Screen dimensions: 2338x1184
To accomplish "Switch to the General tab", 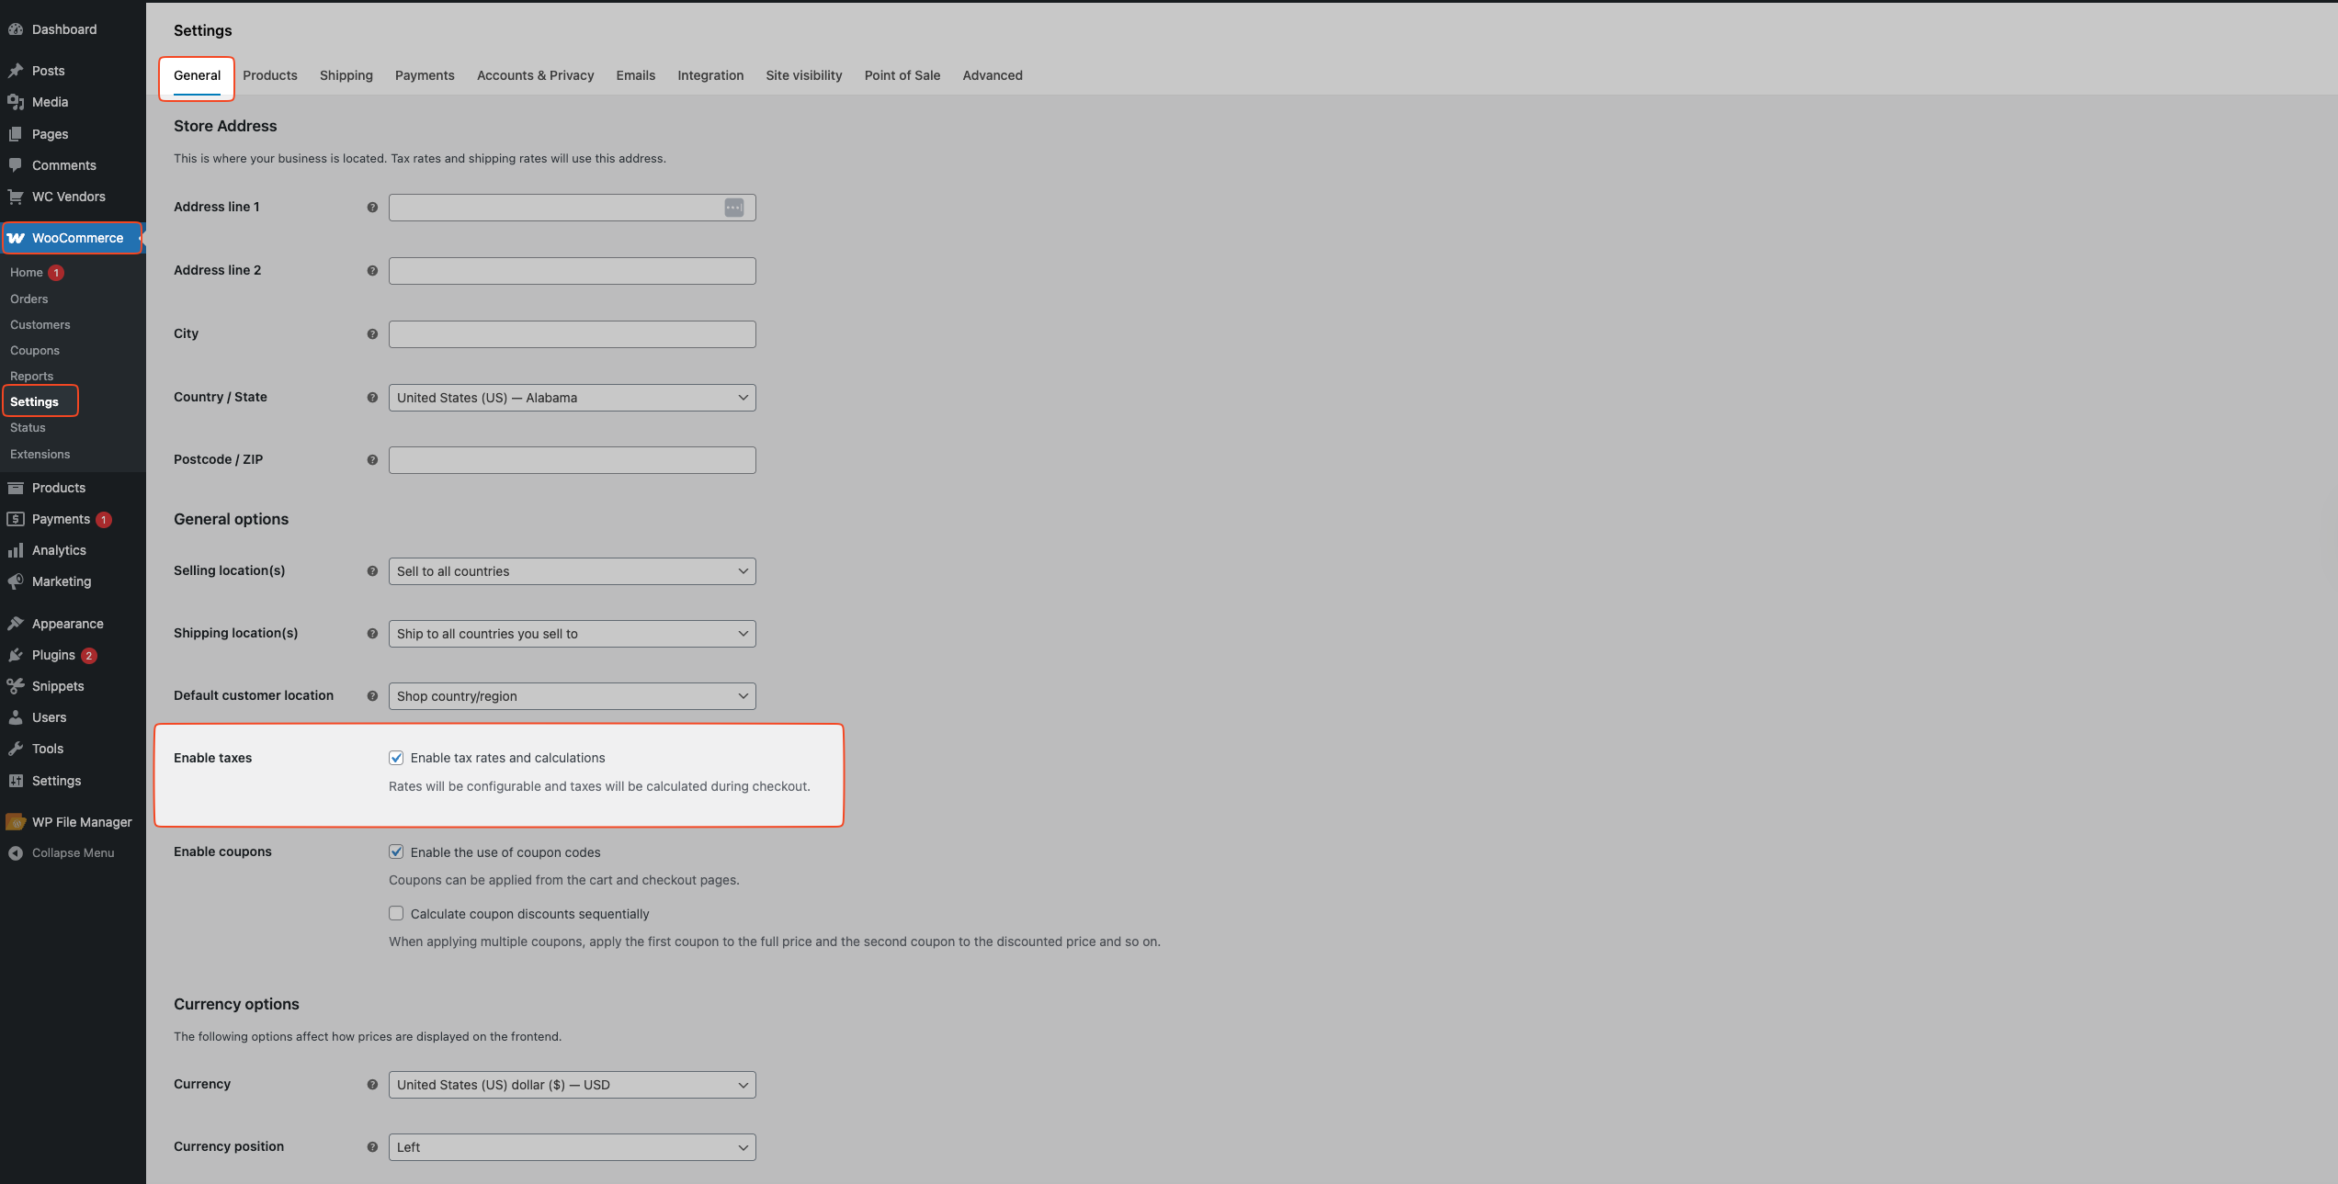I will click(x=197, y=75).
